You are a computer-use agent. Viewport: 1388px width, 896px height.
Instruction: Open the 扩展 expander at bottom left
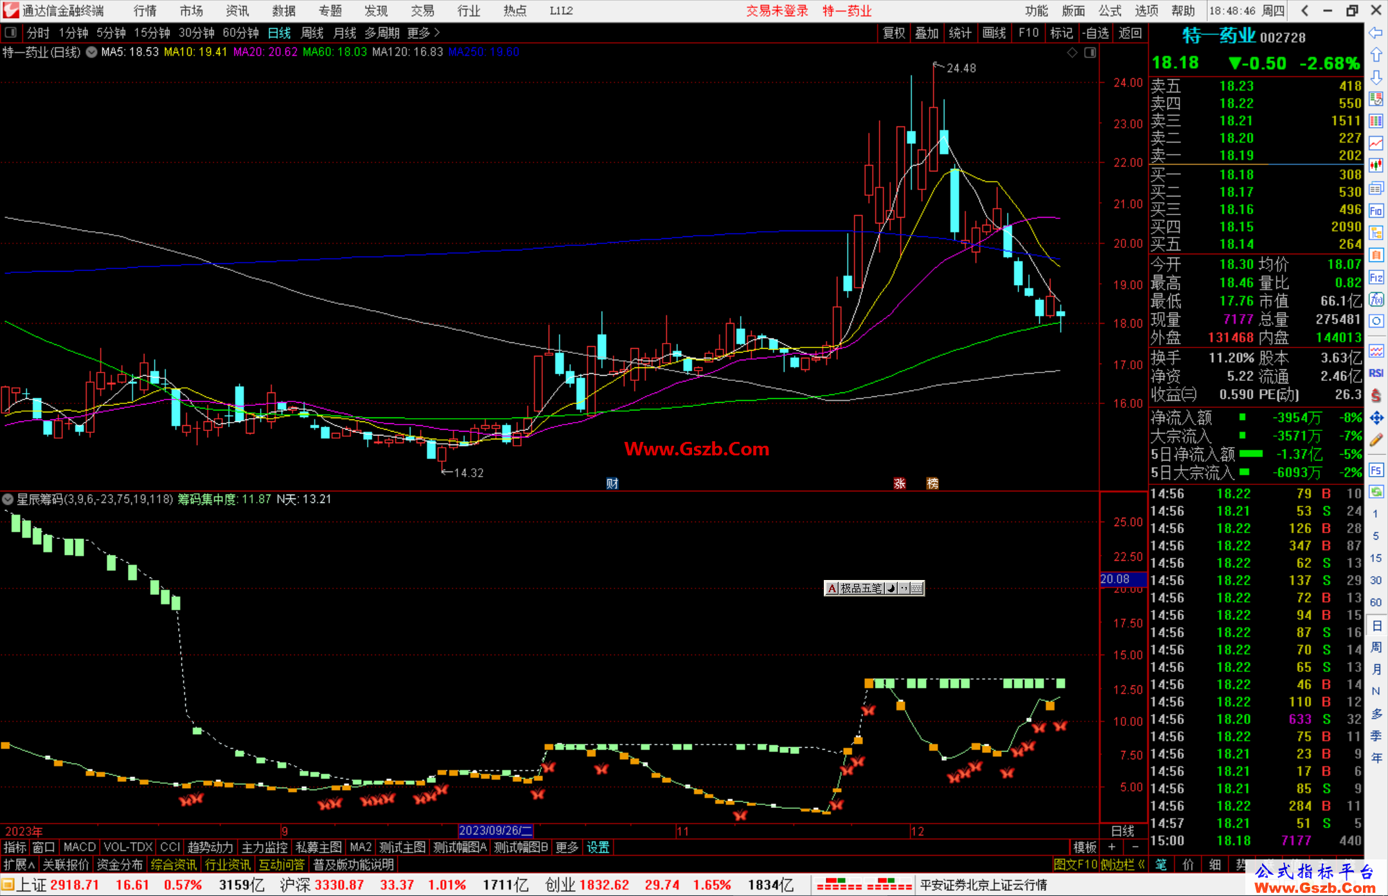pos(19,865)
